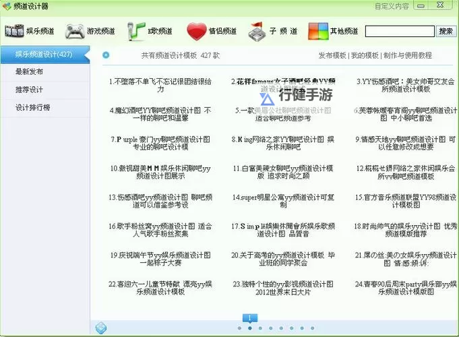Open template 18.时尚帅气的娱乐yy设计图
The width and height of the screenshot is (459, 337).
coord(406,230)
